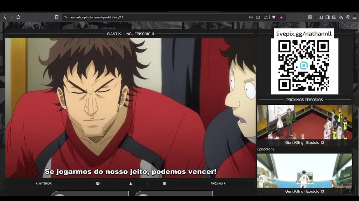The image size is (359, 201).
Task: Open Giant Killing Episódio 12 thumbnail
Action: 305,122
